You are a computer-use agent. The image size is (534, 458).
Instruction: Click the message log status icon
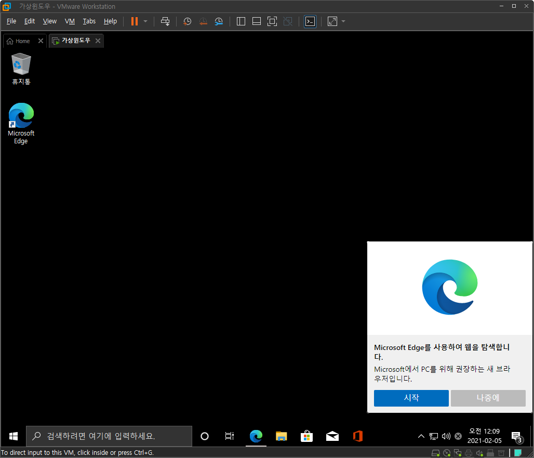click(x=501, y=453)
